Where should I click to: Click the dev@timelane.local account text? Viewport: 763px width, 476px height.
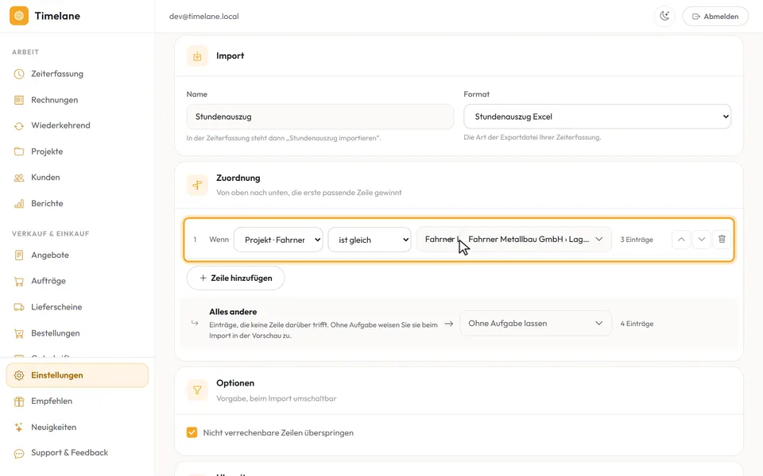click(x=204, y=16)
